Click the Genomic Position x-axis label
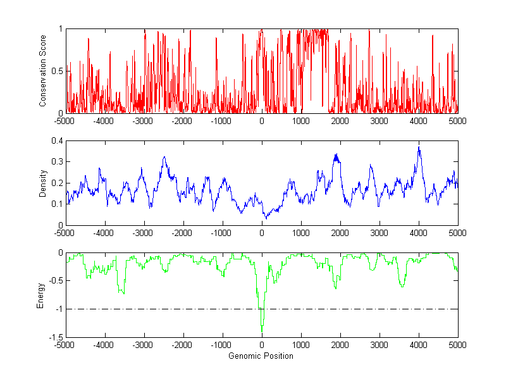The height and width of the screenshot is (379, 506). coord(261,356)
